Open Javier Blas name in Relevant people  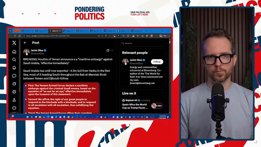click(136, 60)
